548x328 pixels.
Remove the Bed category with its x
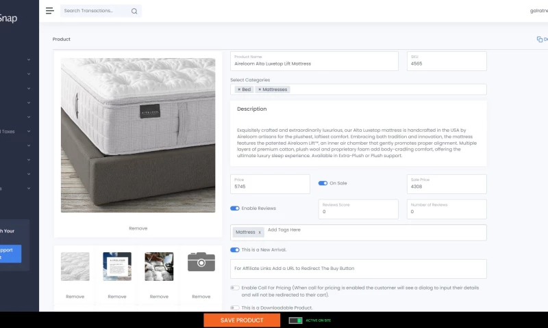(238, 90)
